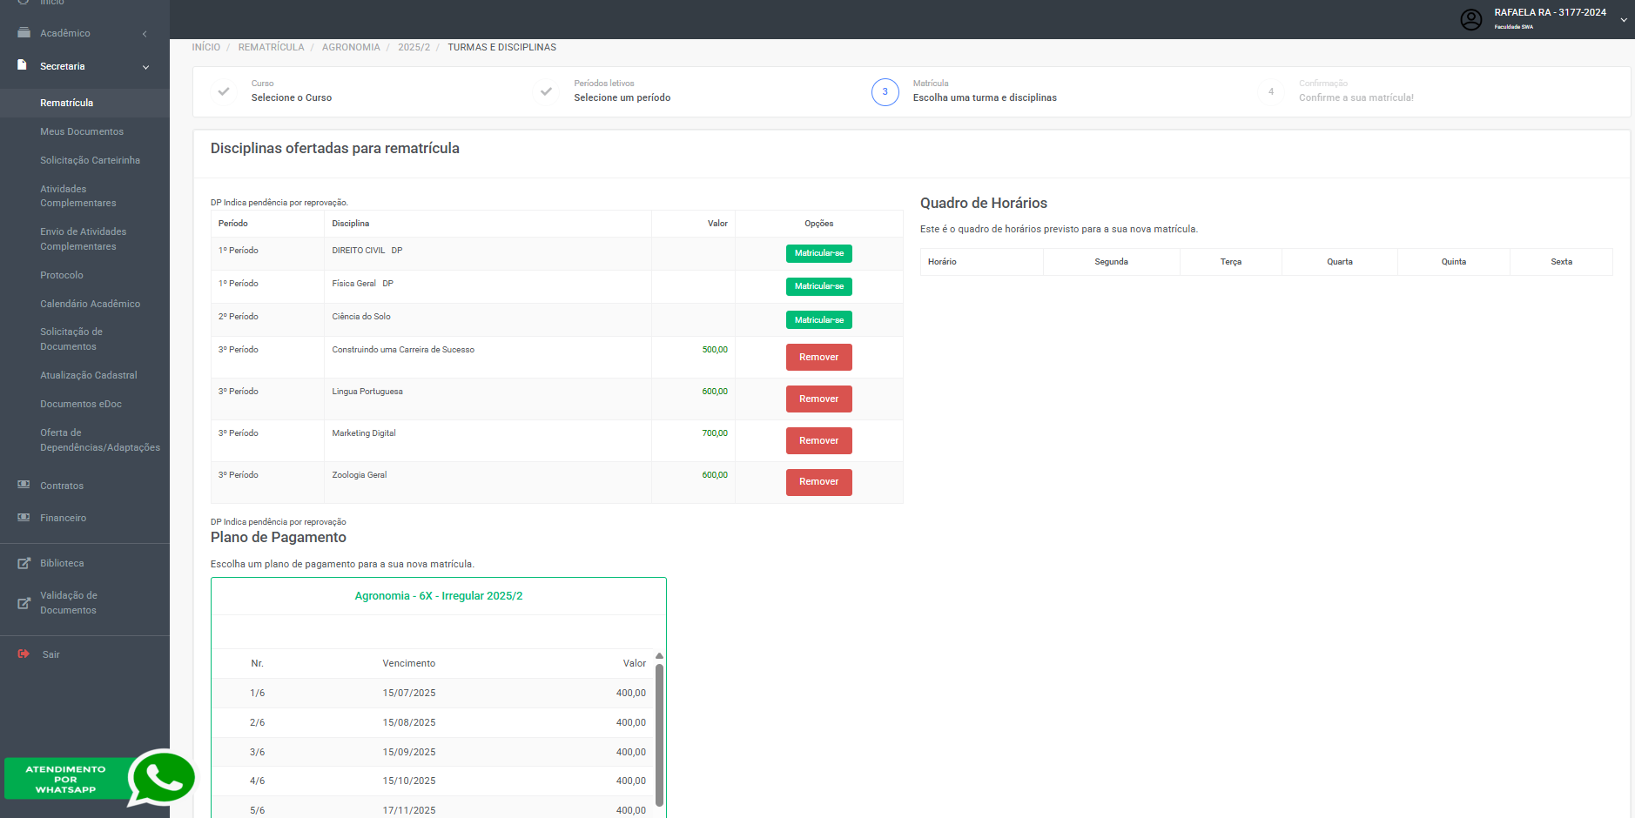This screenshot has height=818, width=1635.
Task: Click installment 3/6 row number
Action: click(258, 752)
